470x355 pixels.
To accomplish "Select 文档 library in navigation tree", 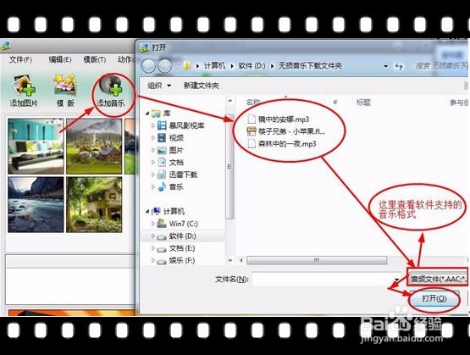I will pos(176,162).
